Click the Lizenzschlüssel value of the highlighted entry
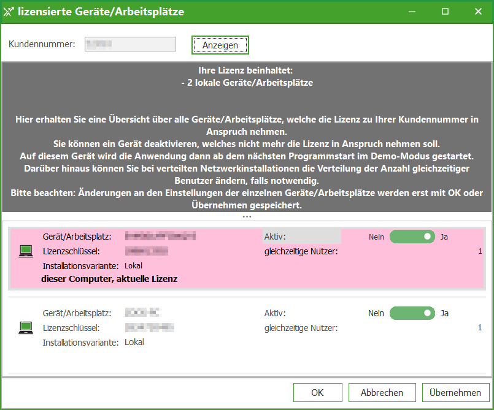This screenshot has height=410, width=494. [x=147, y=251]
